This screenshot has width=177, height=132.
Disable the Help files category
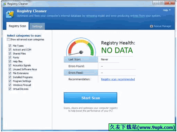[x=10, y=61]
